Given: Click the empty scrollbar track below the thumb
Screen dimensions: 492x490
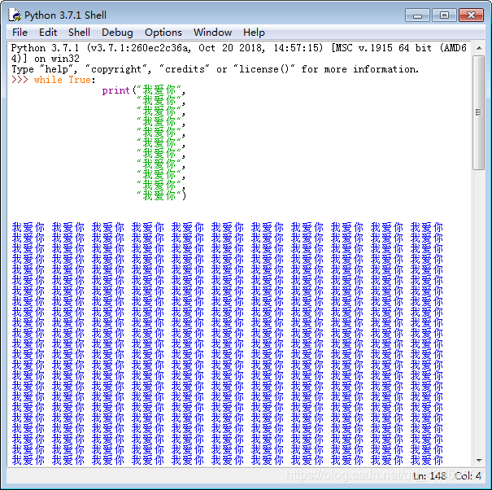Looking at the screenshot, I should coord(479,311).
